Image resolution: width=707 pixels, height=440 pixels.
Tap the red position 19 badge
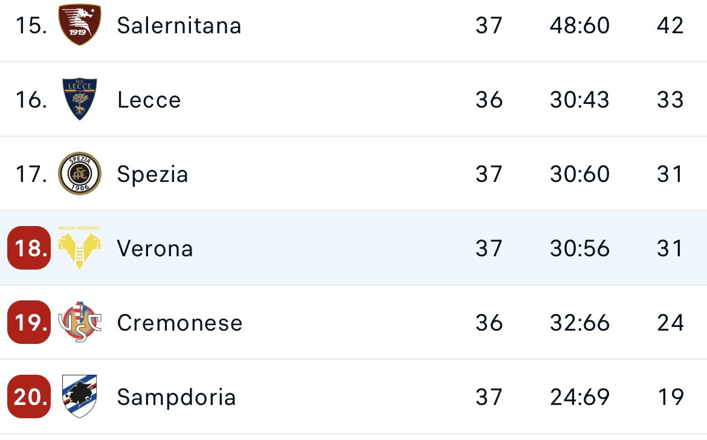point(30,322)
